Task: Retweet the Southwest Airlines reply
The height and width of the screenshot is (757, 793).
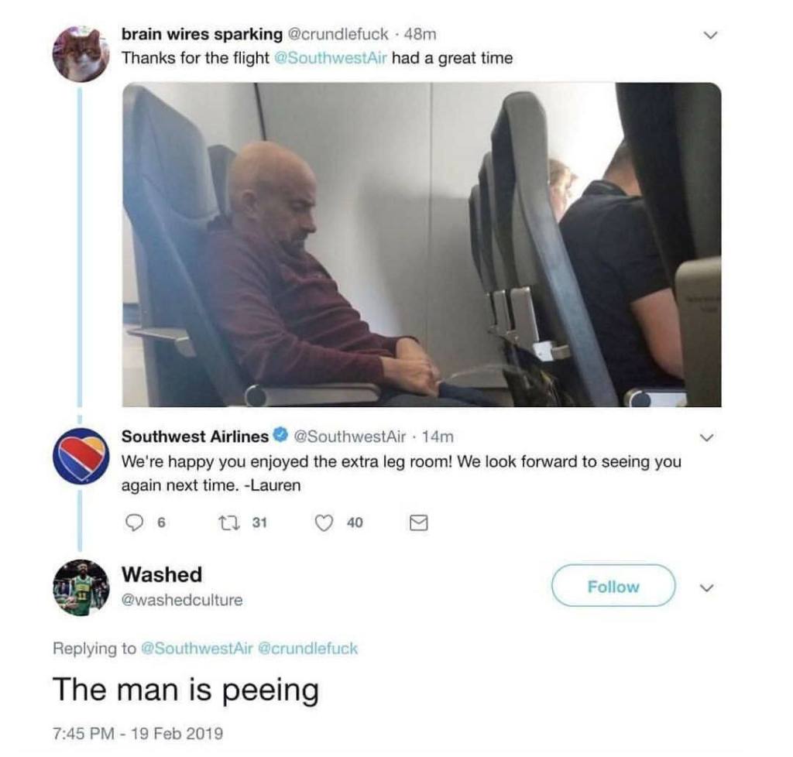Action: (229, 522)
